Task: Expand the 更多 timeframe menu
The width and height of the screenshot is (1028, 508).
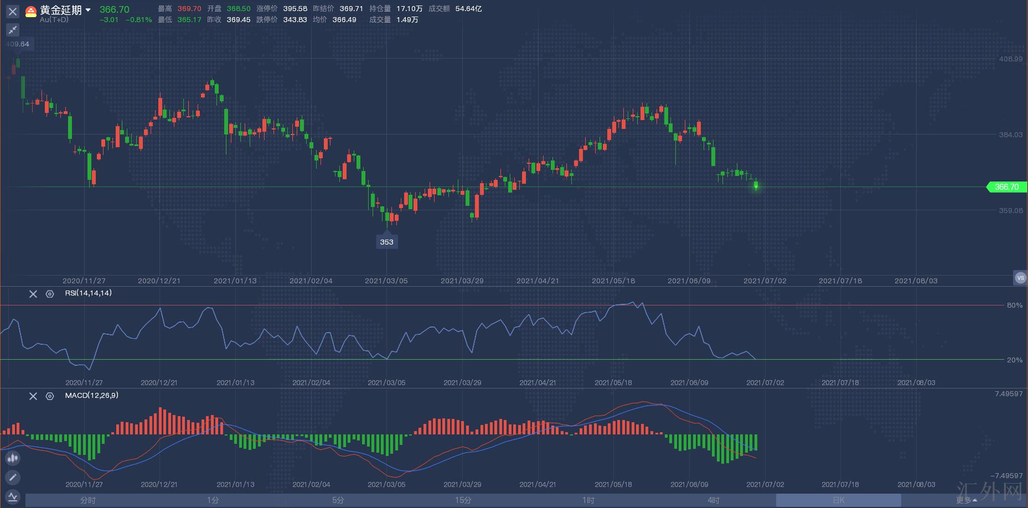Action: tap(967, 500)
